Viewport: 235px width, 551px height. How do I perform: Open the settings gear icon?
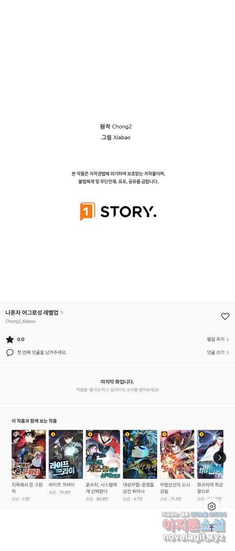coord(212,507)
